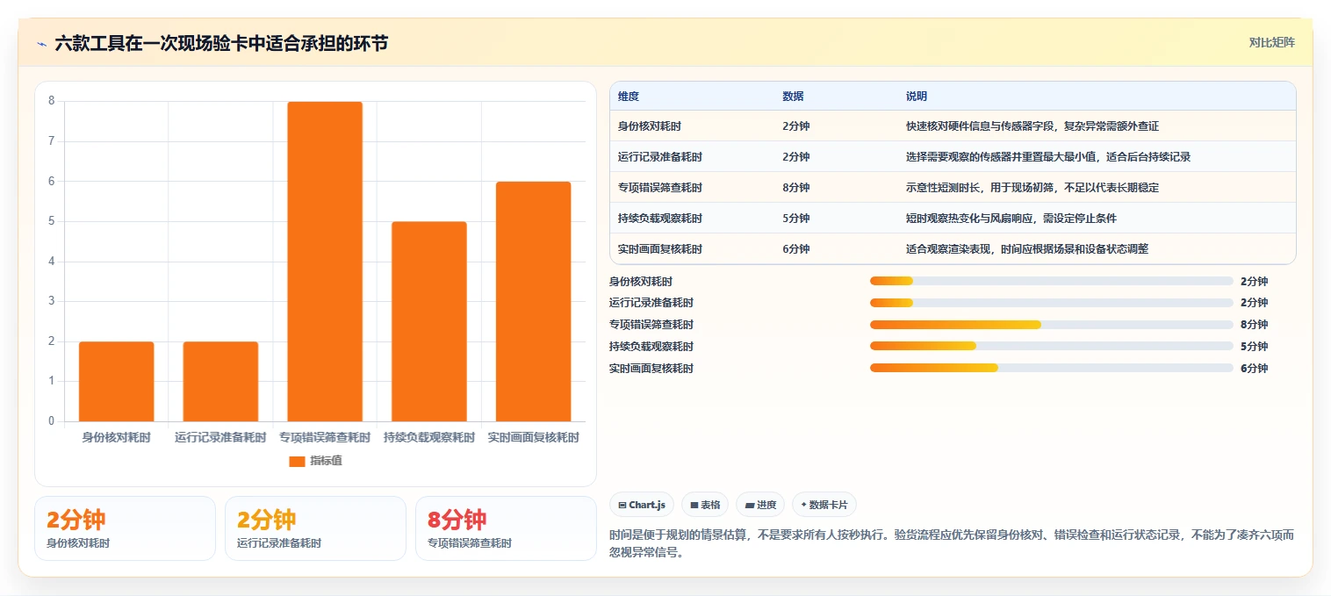Click the description starting 示意性短测时长

pos(1032,188)
